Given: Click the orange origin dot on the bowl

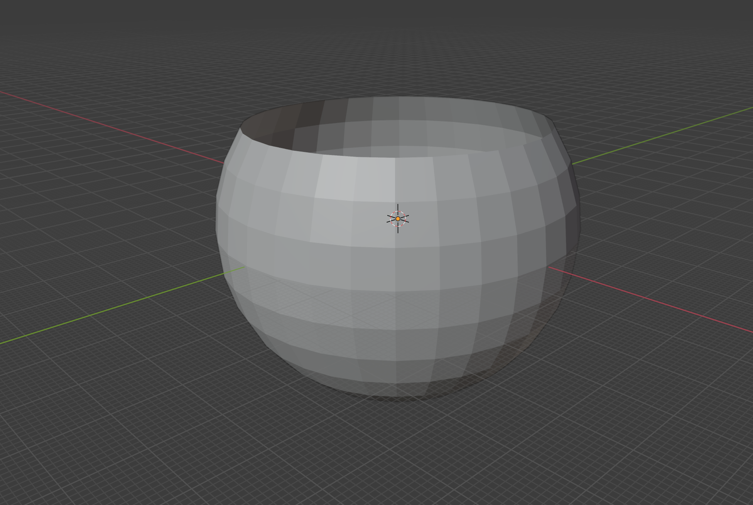Looking at the screenshot, I should point(398,219).
